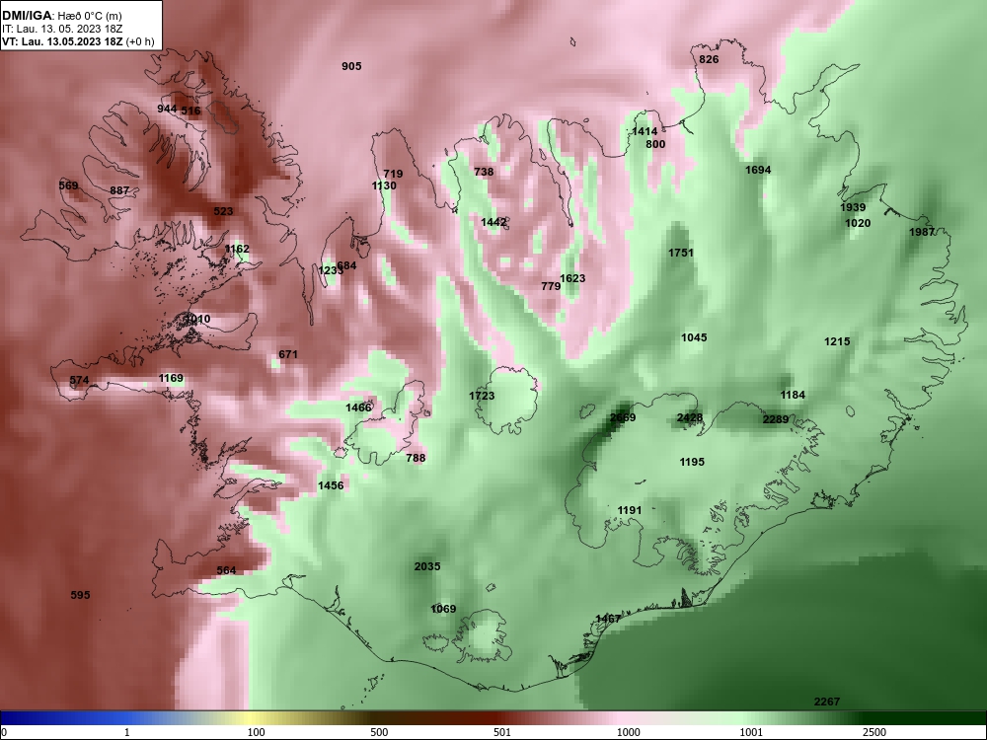Click the 100 tick label on the color scale
The image size is (987, 740).
coord(256,732)
